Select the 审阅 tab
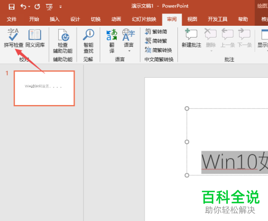 172,19
